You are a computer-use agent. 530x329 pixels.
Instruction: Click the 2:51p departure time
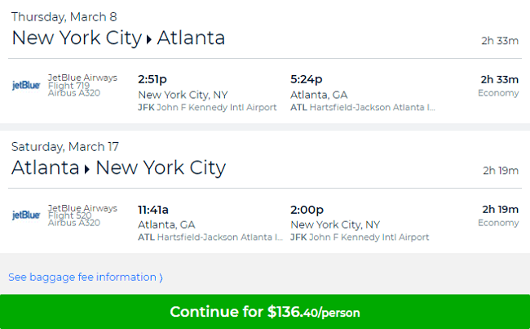point(152,79)
